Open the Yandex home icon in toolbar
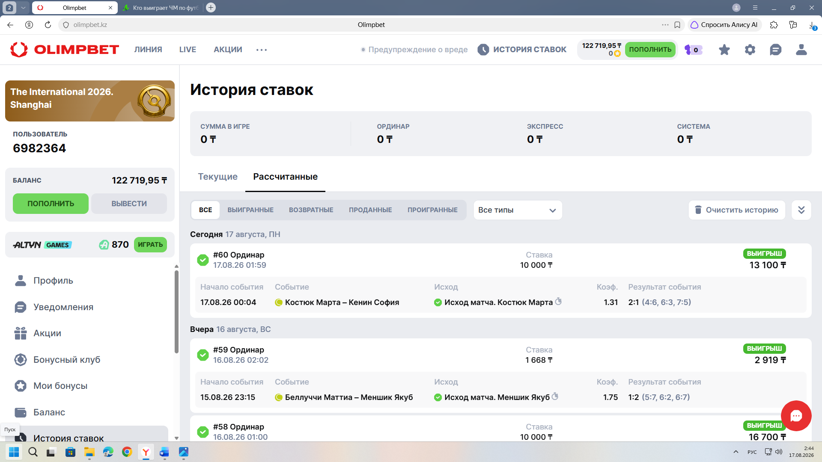Image resolution: width=822 pixels, height=462 pixels. [29, 25]
